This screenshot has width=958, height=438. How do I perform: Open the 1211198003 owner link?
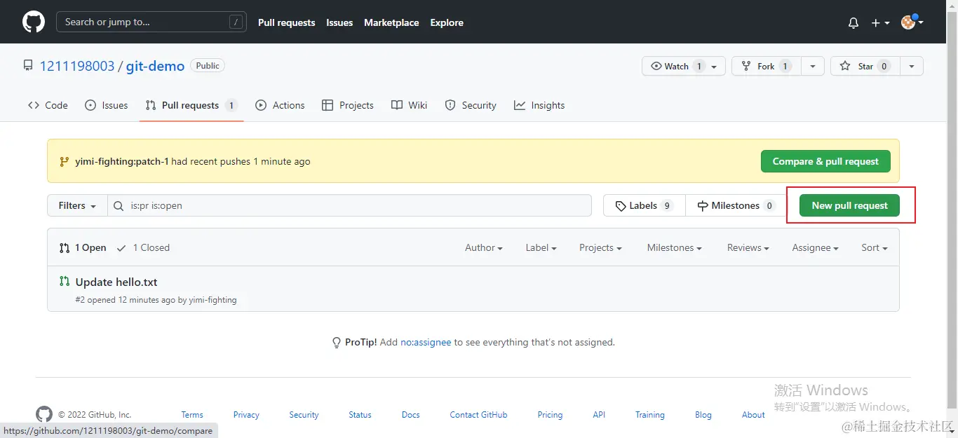tap(77, 66)
